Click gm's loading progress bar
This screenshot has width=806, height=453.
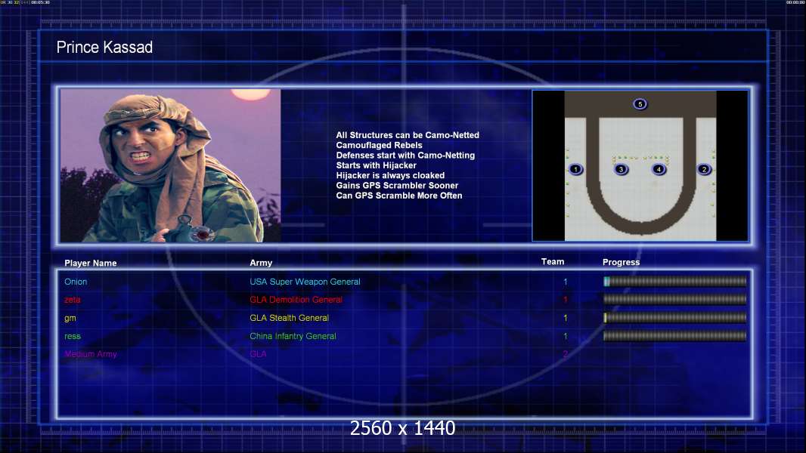click(x=675, y=318)
